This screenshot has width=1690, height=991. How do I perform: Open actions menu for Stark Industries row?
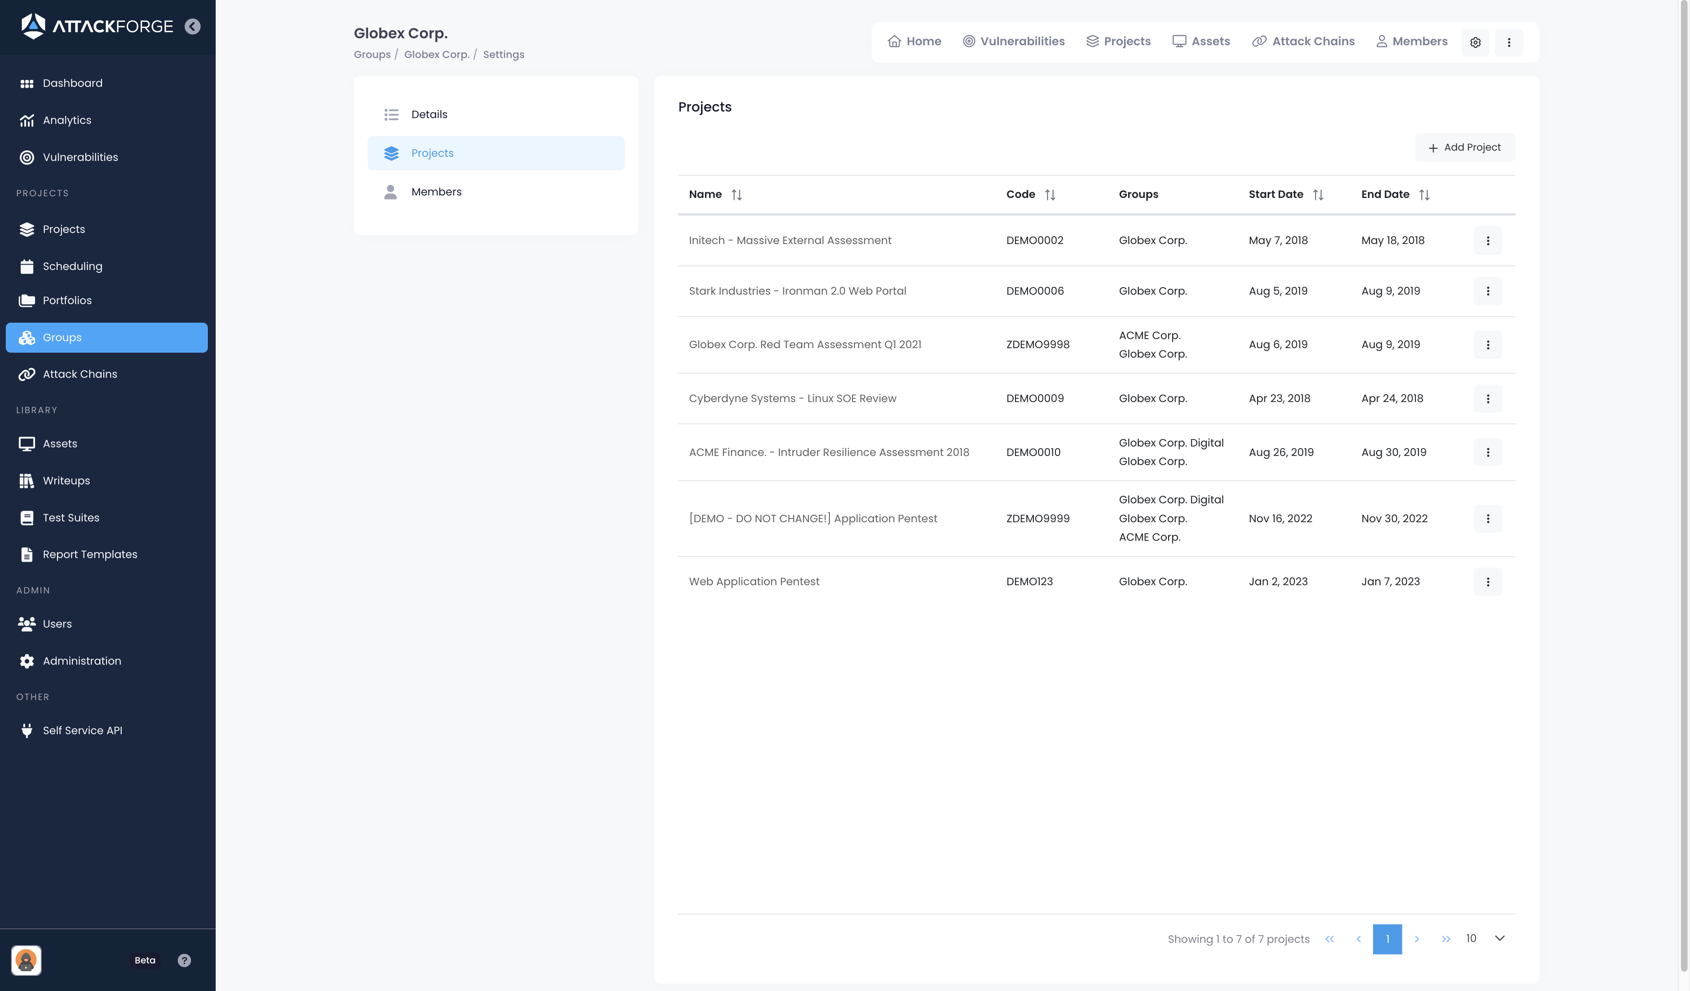click(x=1487, y=291)
